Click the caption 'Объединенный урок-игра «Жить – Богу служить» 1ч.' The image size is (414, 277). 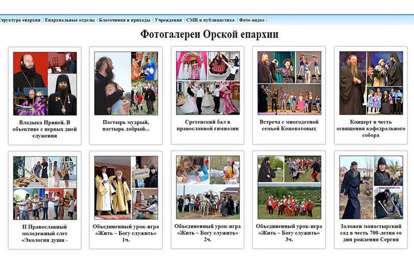(126, 233)
